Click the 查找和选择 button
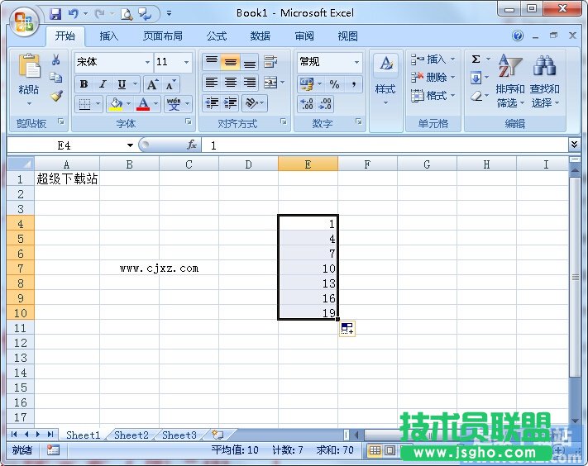 point(544,83)
